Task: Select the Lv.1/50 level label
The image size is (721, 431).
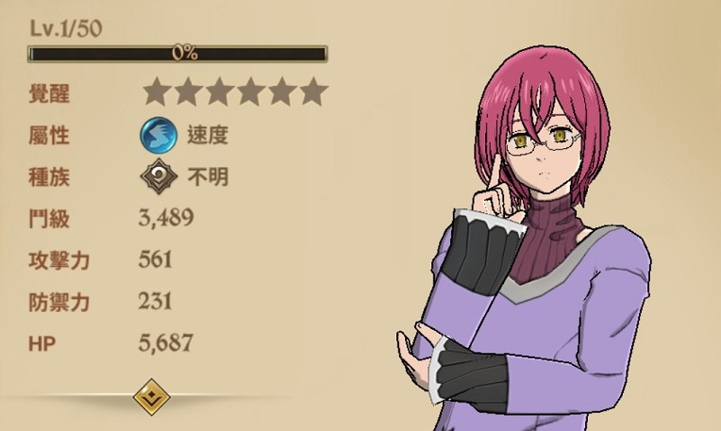Action: (66, 28)
